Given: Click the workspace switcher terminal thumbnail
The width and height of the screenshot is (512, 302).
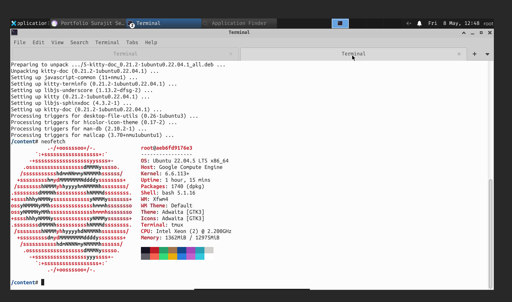Looking at the screenshot, I should (340, 23).
